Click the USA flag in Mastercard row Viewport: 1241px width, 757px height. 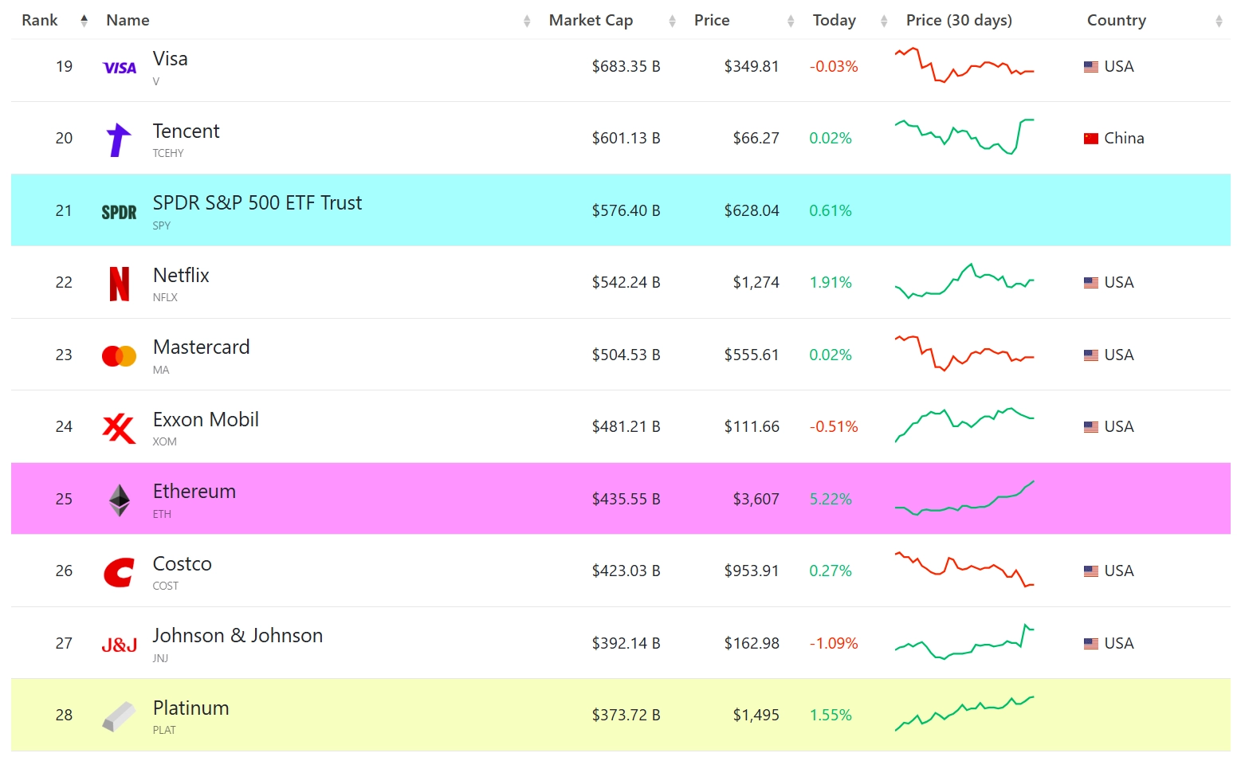coord(1091,355)
